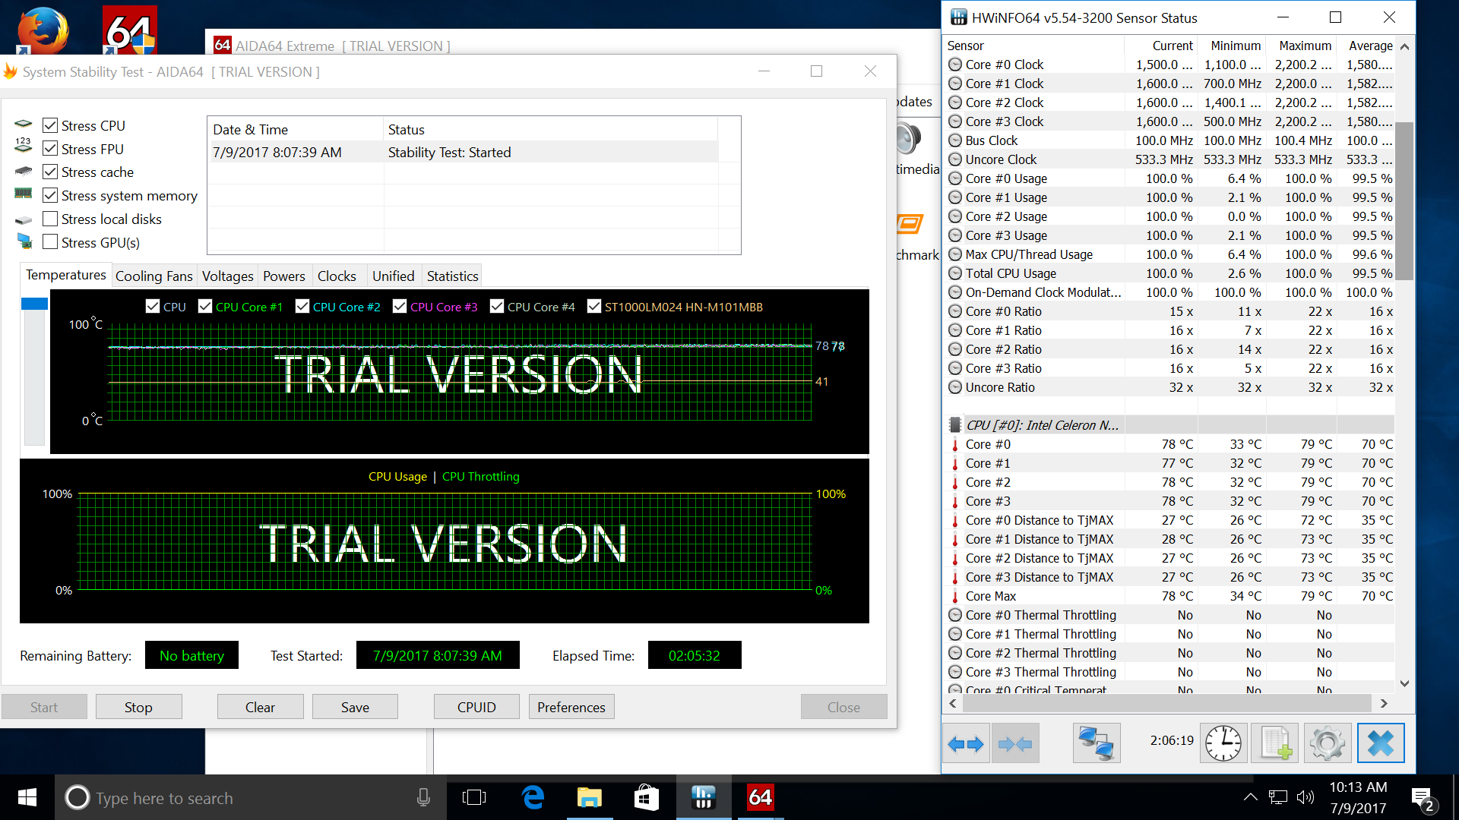Open the Preferences button
Viewport: 1459px width, 820px height.
click(571, 707)
